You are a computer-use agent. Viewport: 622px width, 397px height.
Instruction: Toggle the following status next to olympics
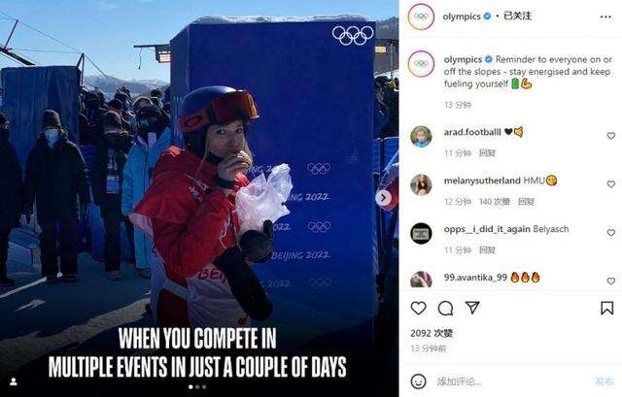click(x=517, y=16)
